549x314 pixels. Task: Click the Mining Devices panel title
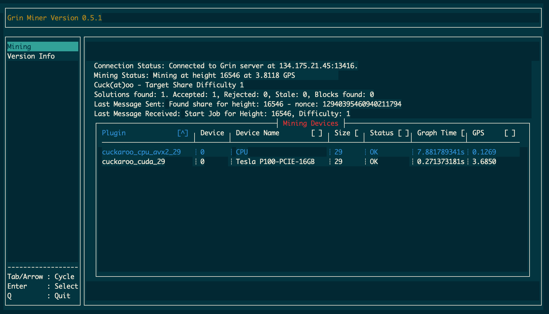311,123
